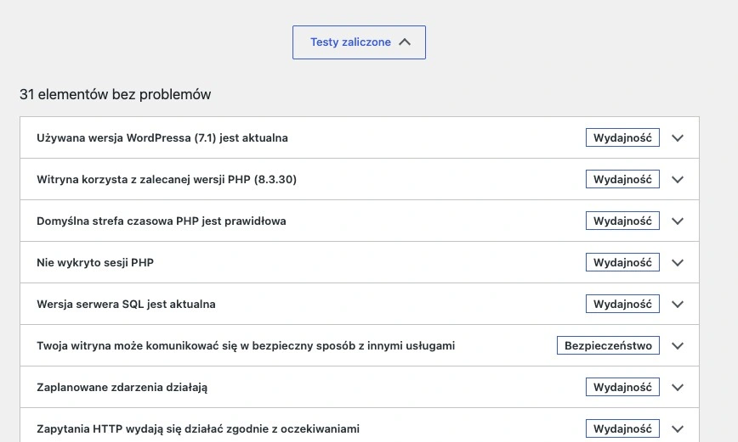The height and width of the screenshot is (442, 738).
Task: Expand the Twoja witryna może komunikować chevron
Action: [678, 345]
